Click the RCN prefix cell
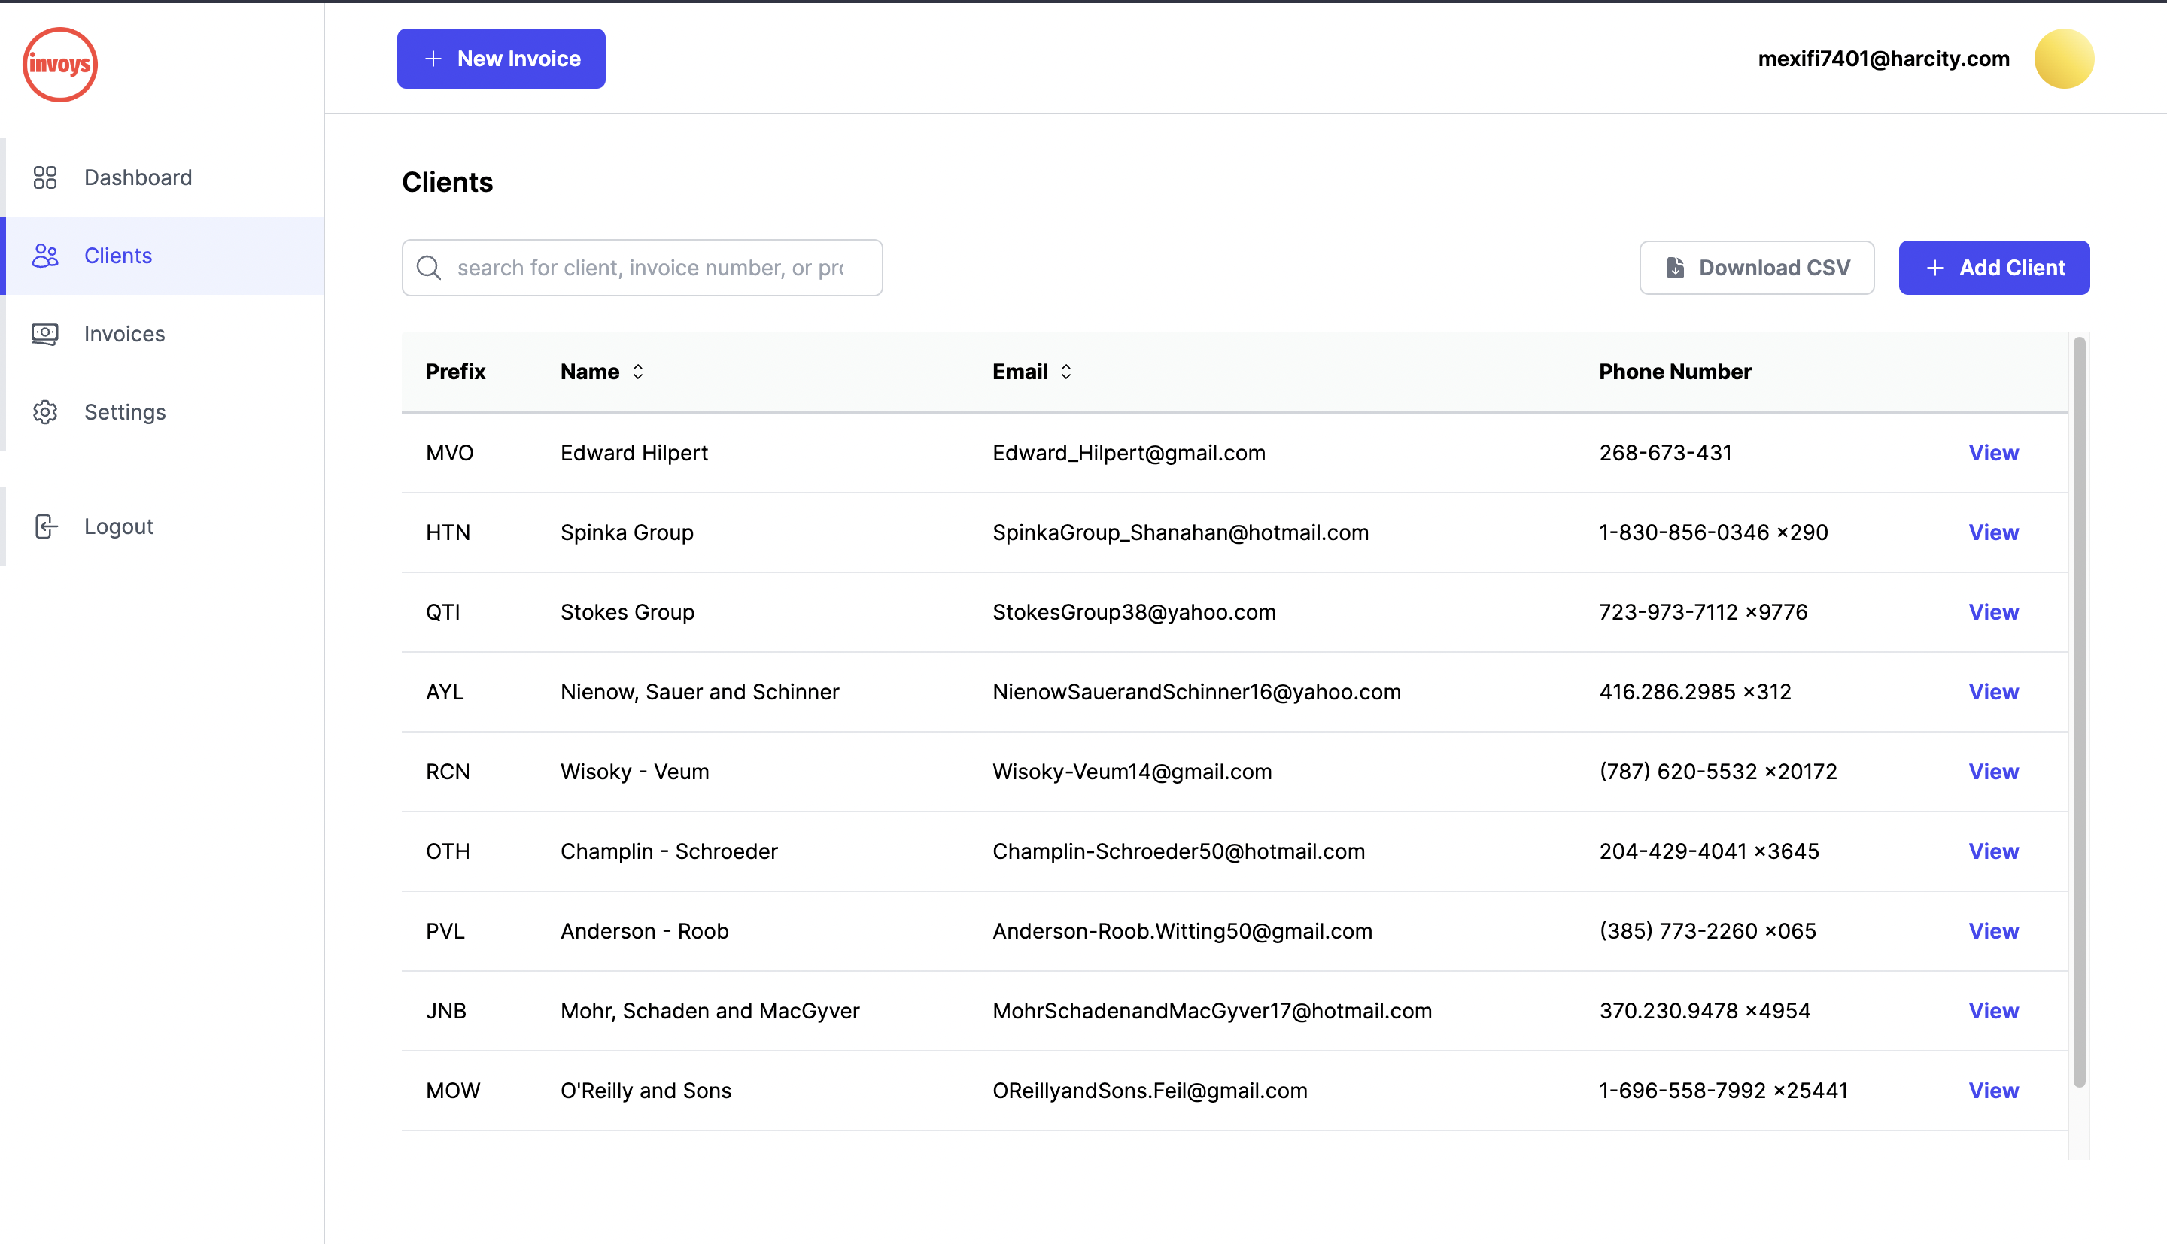The width and height of the screenshot is (2167, 1244). [448, 772]
